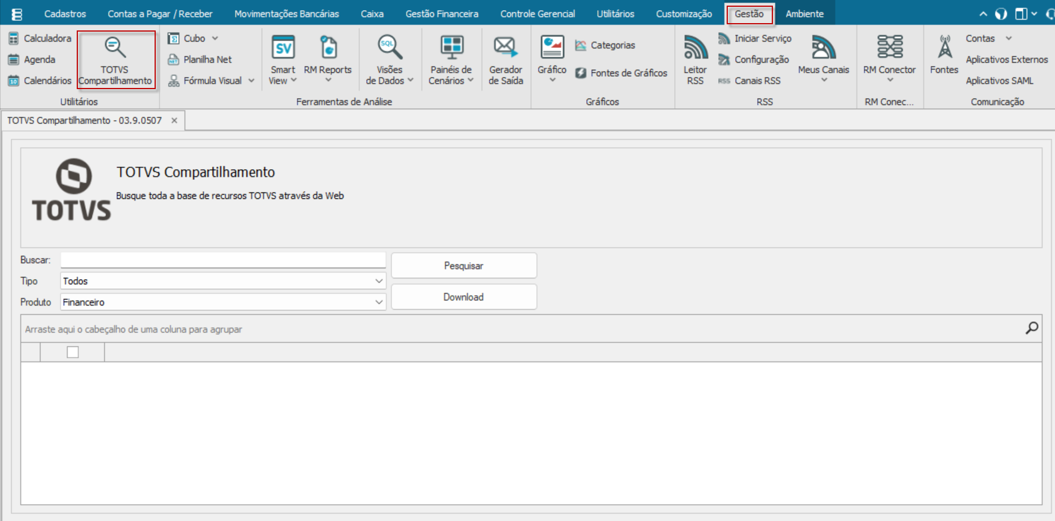
Task: Click the grid search magnifier icon
Action: tap(1031, 328)
